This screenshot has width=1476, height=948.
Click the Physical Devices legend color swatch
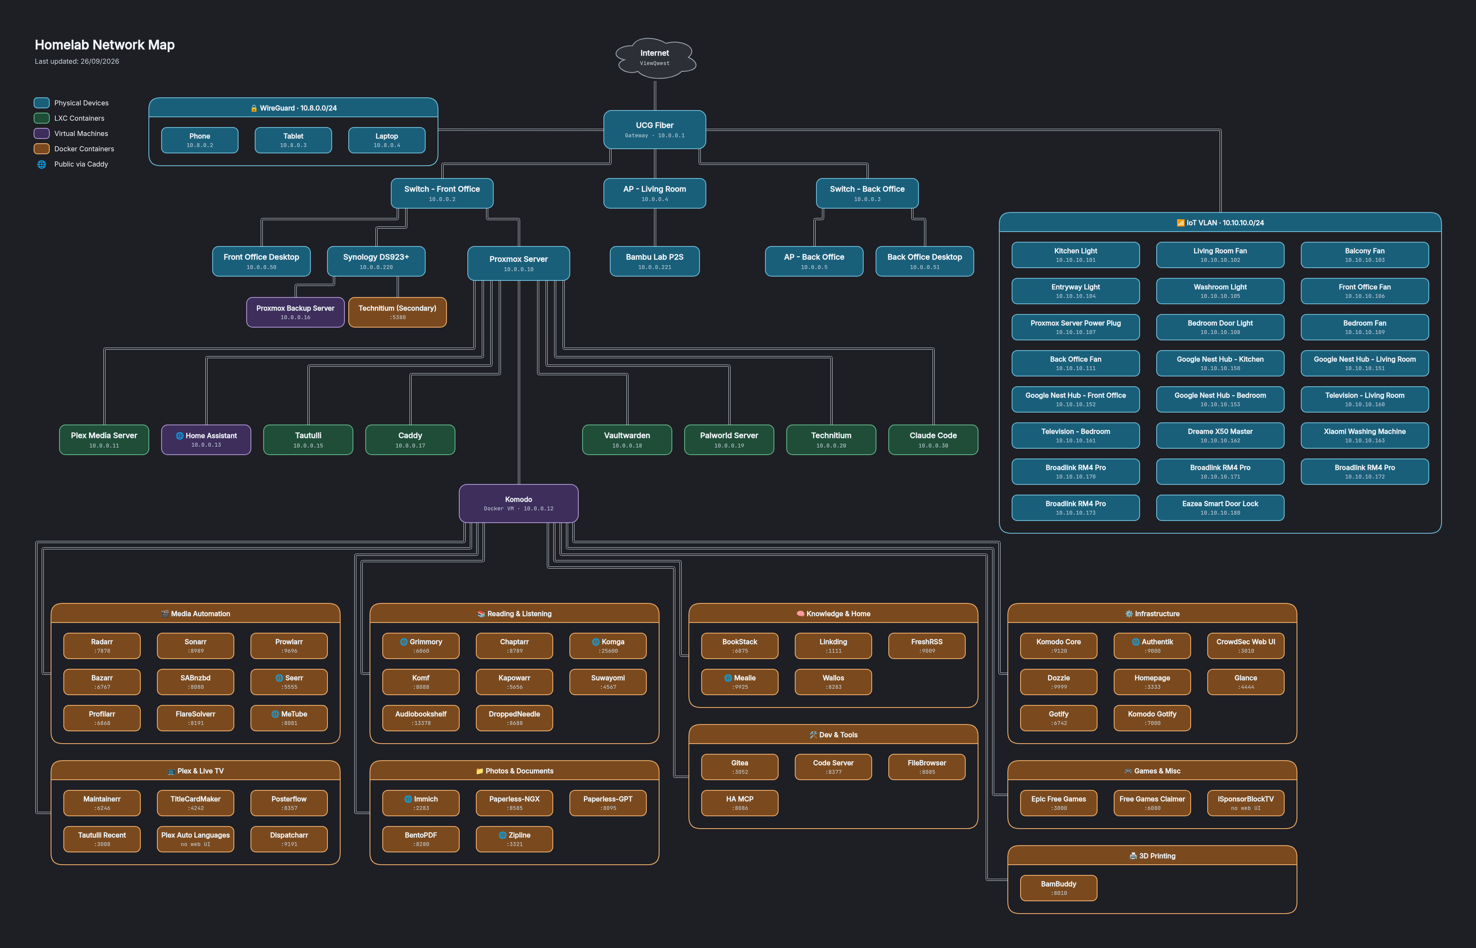(x=42, y=103)
